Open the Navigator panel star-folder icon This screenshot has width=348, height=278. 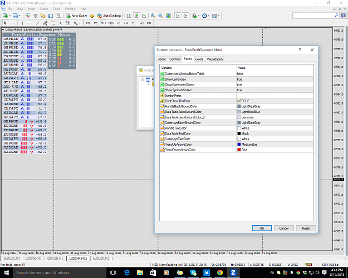click(43, 16)
